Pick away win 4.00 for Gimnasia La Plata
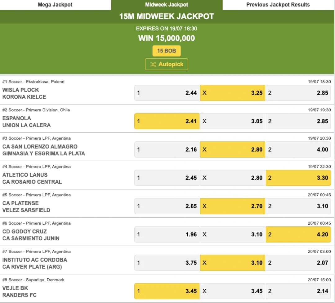The width and height of the screenshot is (335, 303). click(298, 149)
